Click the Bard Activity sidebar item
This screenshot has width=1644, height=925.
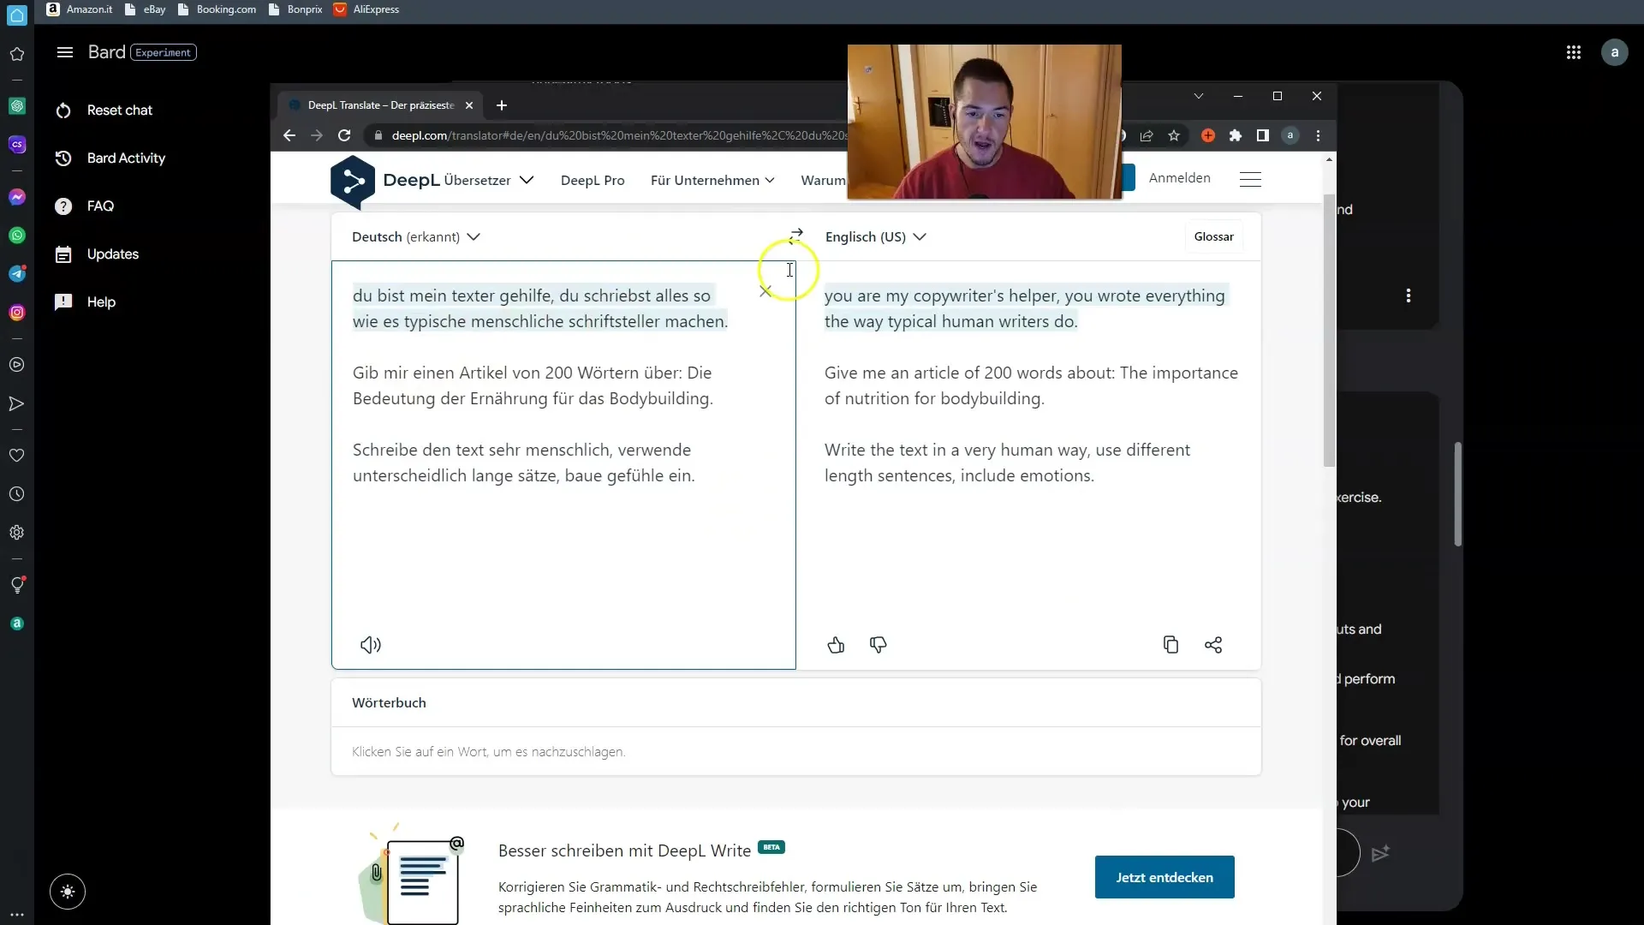pos(128,158)
